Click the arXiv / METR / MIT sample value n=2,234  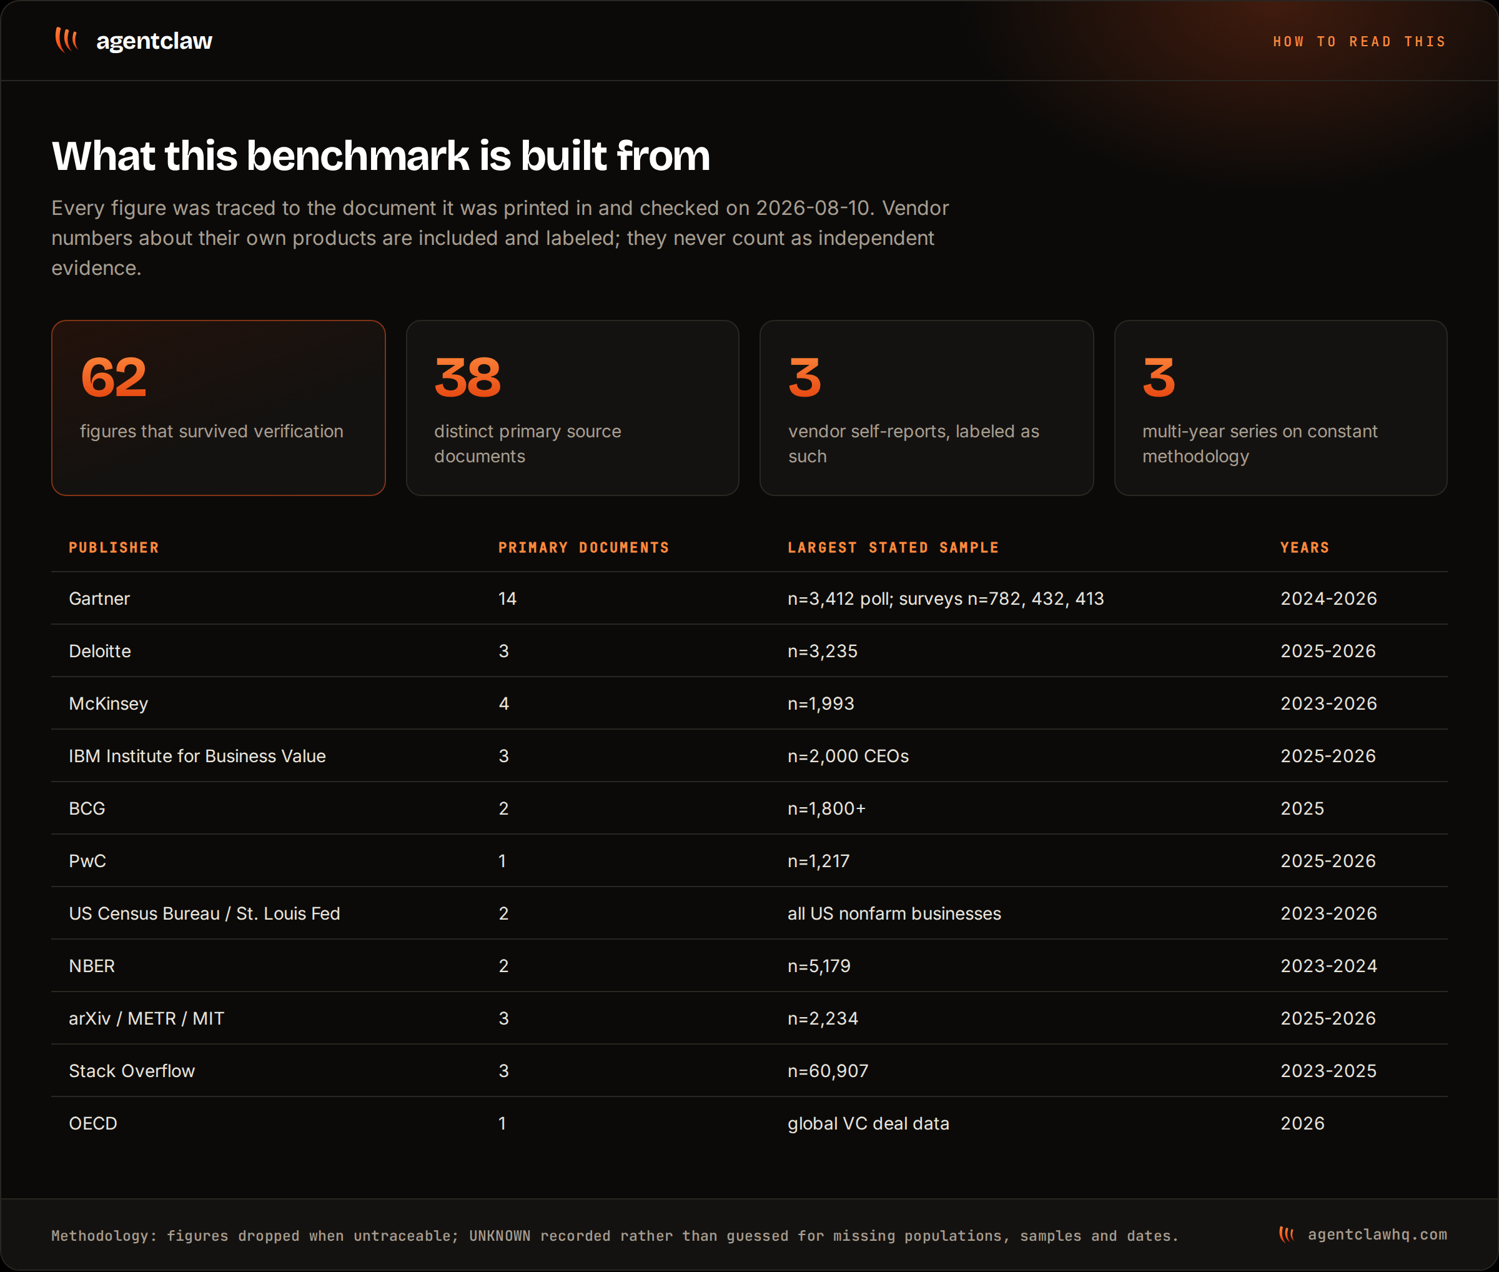pyautogui.click(x=823, y=1019)
